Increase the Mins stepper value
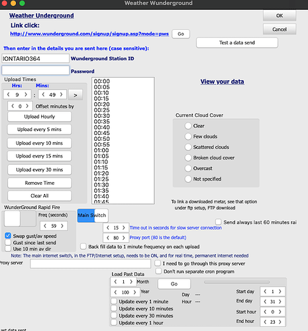Image resolution: width=308 pixels, height=331 pixels. 61,95
